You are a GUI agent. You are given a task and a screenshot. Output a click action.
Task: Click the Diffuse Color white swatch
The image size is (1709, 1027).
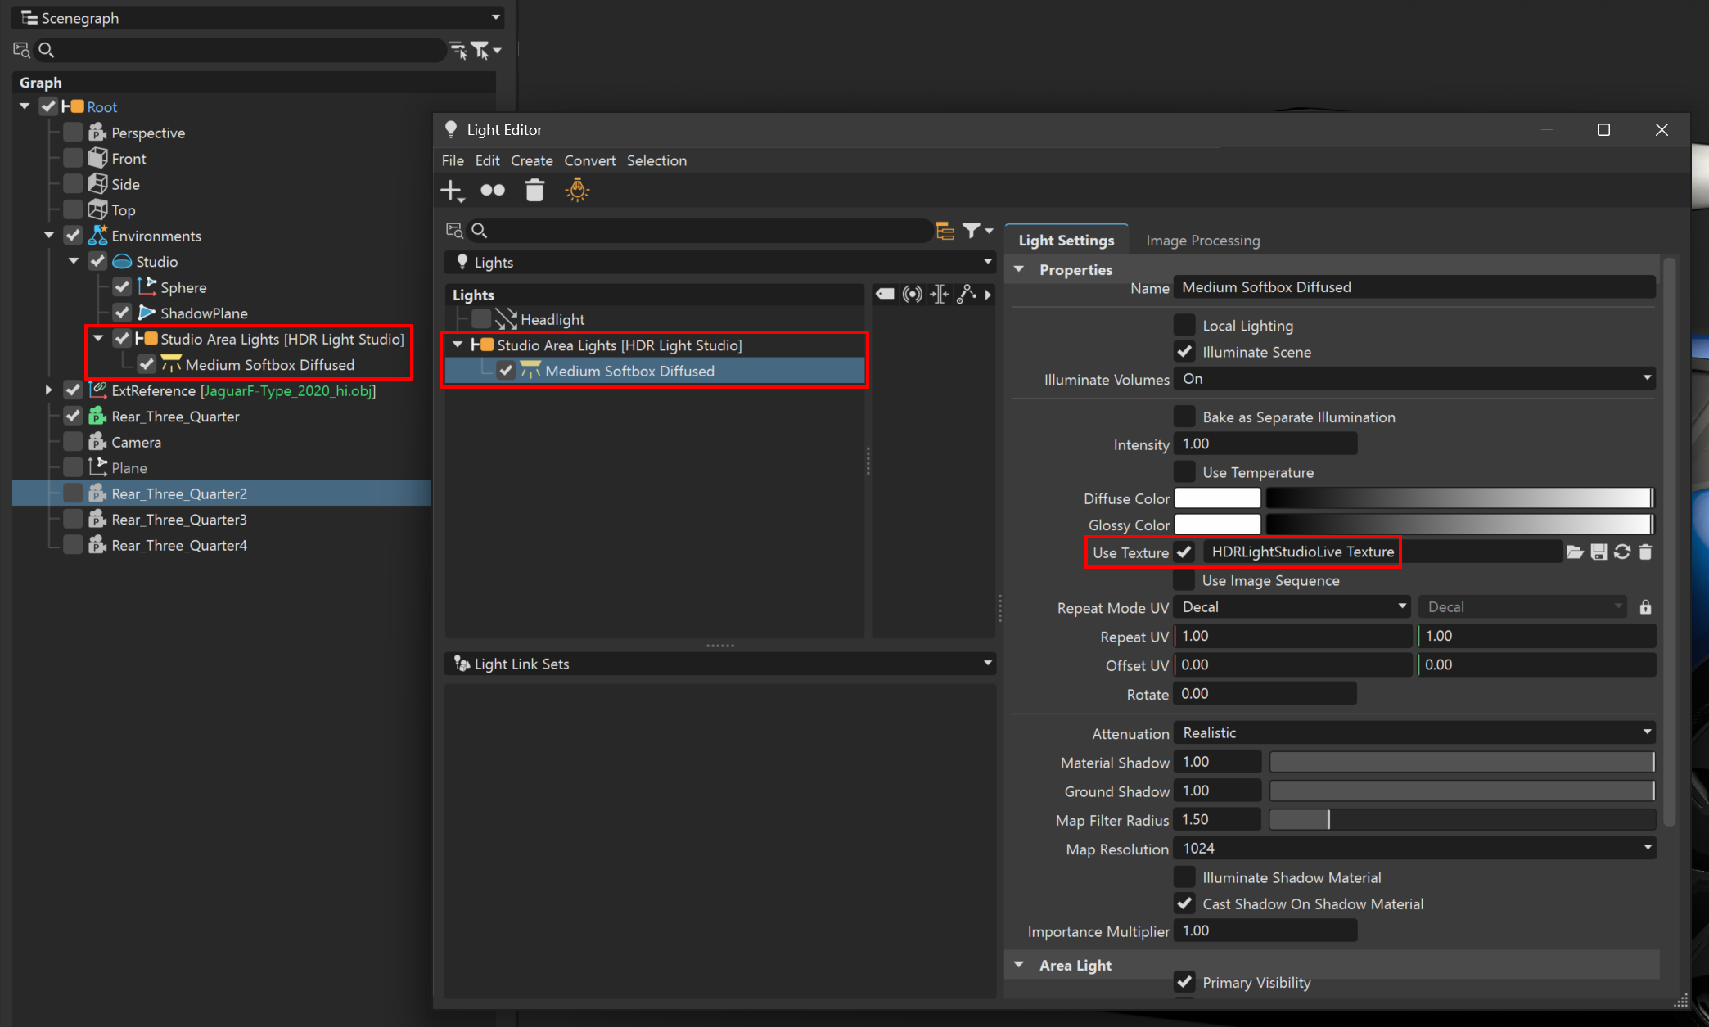[1217, 498]
